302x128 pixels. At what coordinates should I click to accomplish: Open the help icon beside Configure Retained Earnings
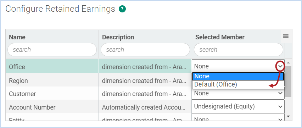pos(122,9)
